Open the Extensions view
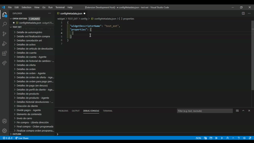This screenshot has width=254, height=143. (4, 53)
